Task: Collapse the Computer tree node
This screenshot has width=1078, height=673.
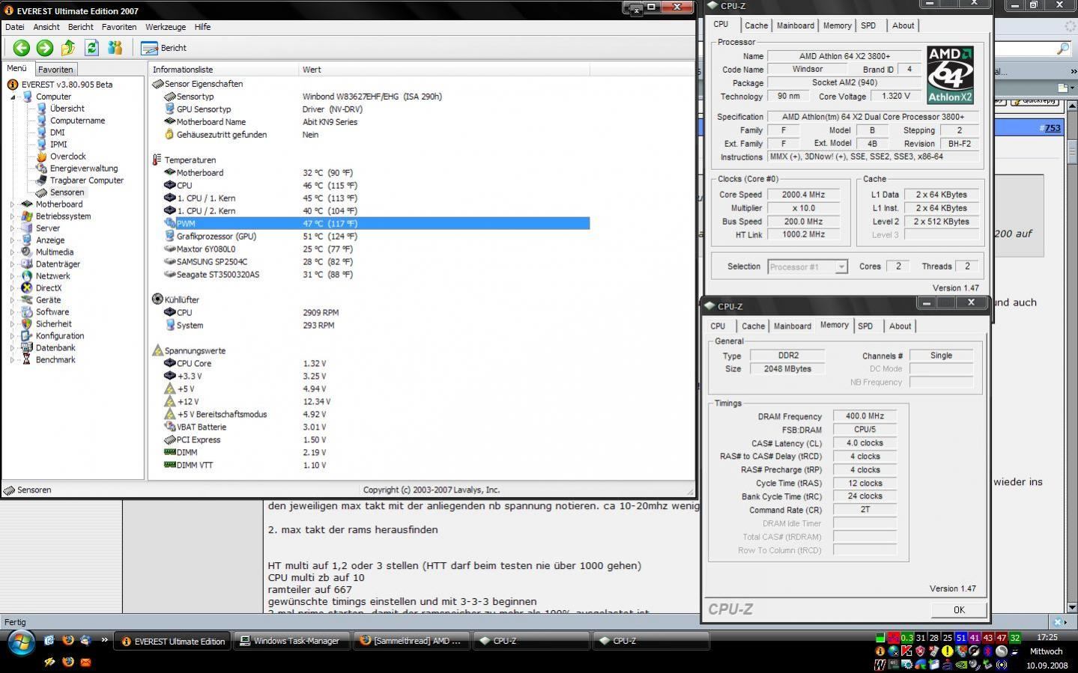Action: point(12,97)
